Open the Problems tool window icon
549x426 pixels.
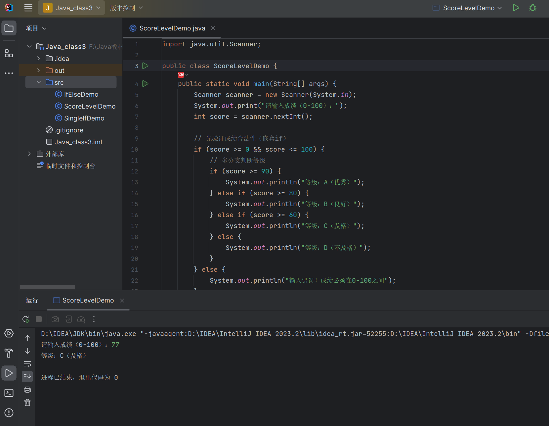click(x=9, y=413)
